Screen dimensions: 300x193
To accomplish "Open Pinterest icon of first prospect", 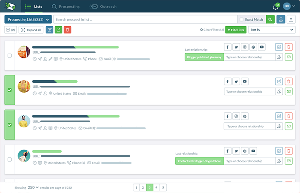I will tap(253, 47).
